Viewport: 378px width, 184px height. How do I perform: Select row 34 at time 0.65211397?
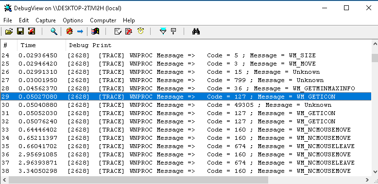[x=186, y=138]
